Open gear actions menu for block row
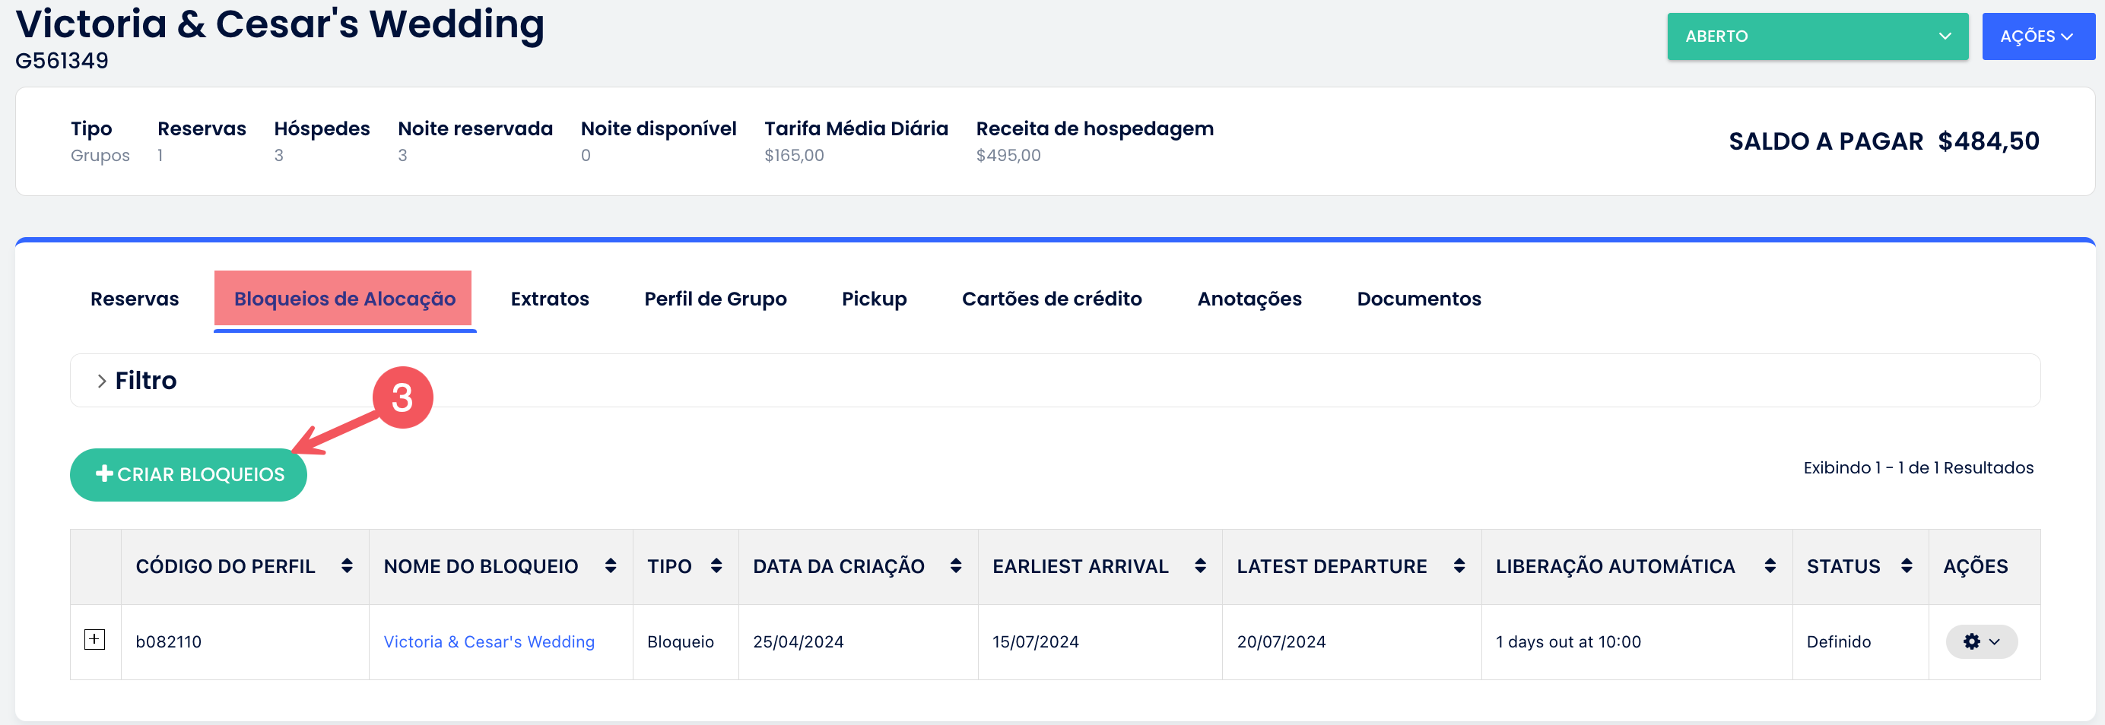The image size is (2105, 725). [x=1981, y=641]
